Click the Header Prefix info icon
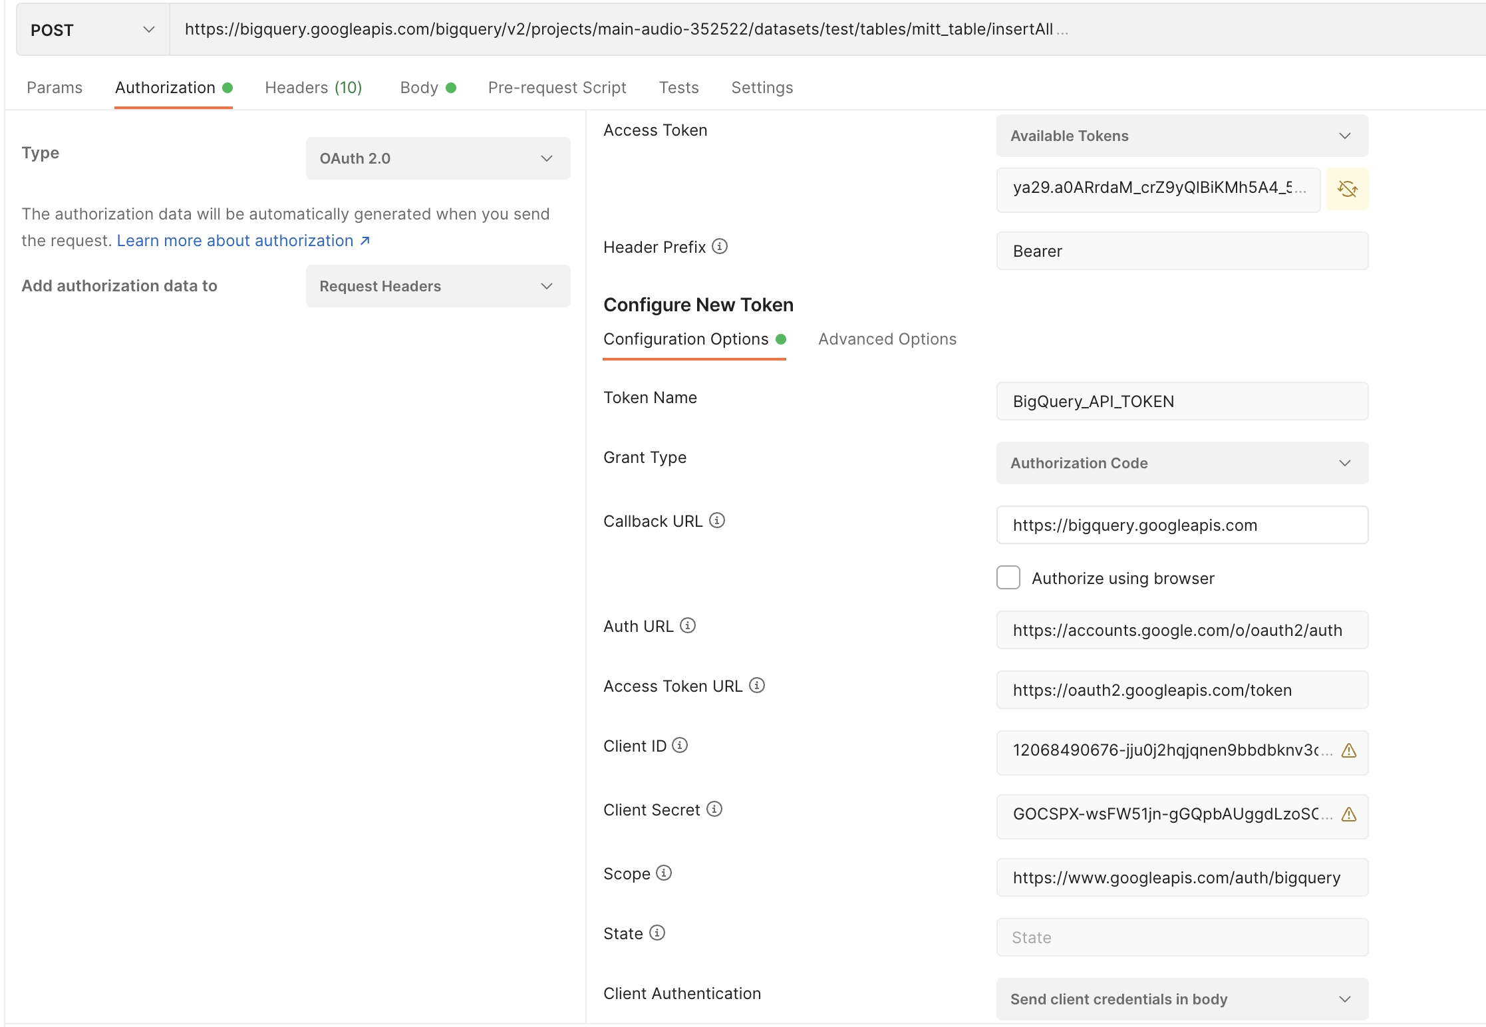The image size is (1486, 1027). pyautogui.click(x=719, y=246)
